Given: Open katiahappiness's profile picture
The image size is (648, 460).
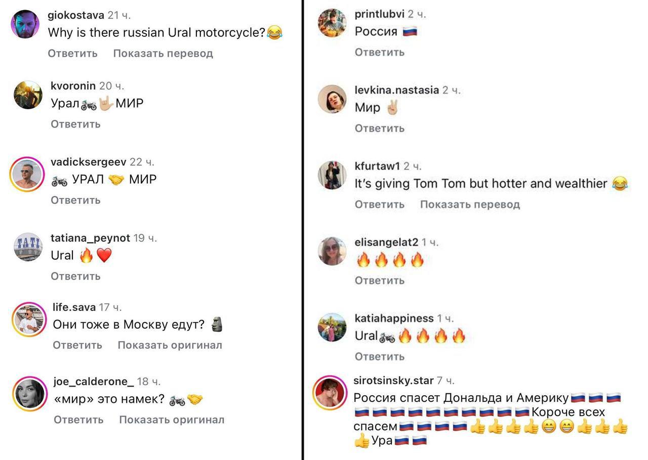Looking at the screenshot, I should [332, 327].
